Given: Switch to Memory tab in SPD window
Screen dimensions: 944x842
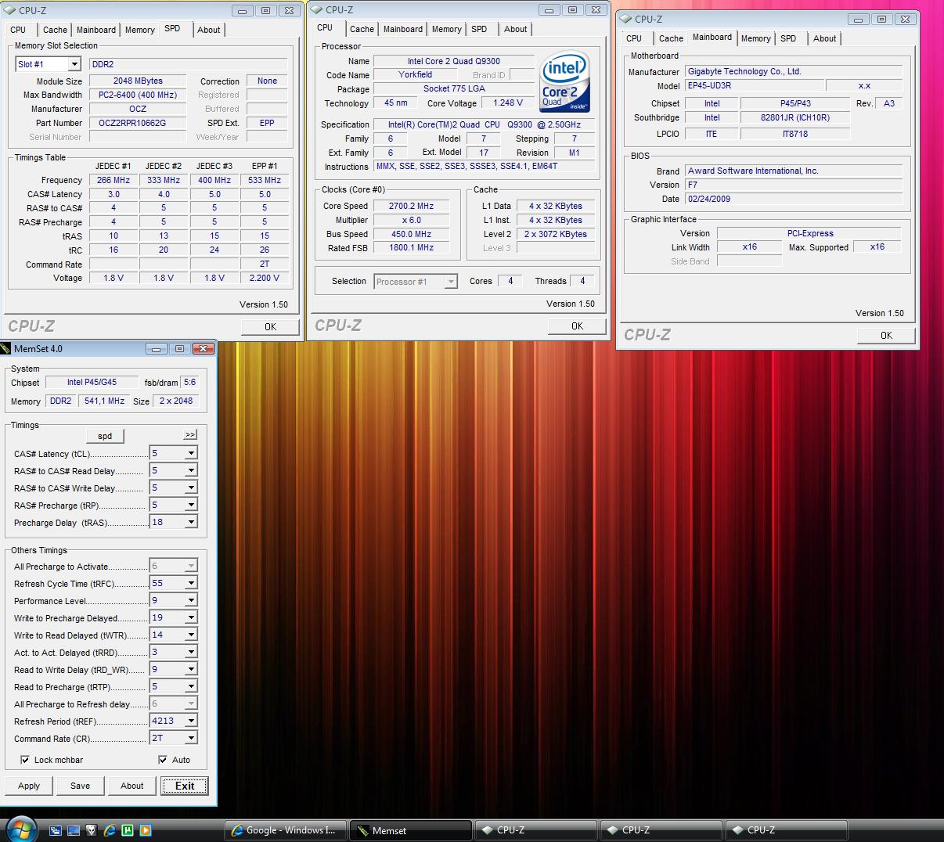Looking at the screenshot, I should (139, 30).
